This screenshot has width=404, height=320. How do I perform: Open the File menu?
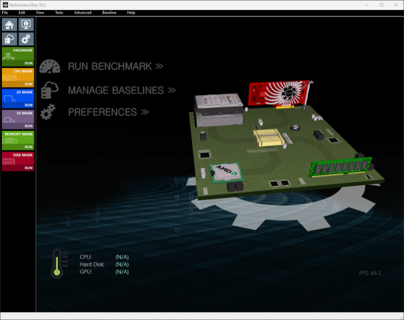click(x=5, y=13)
